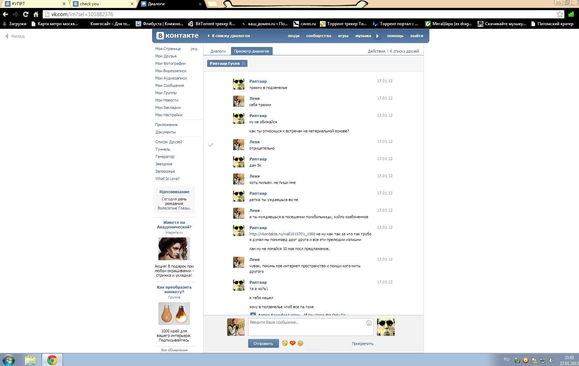Go to К списку друзей
The height and width of the screenshot is (366, 579).
(x=404, y=51)
